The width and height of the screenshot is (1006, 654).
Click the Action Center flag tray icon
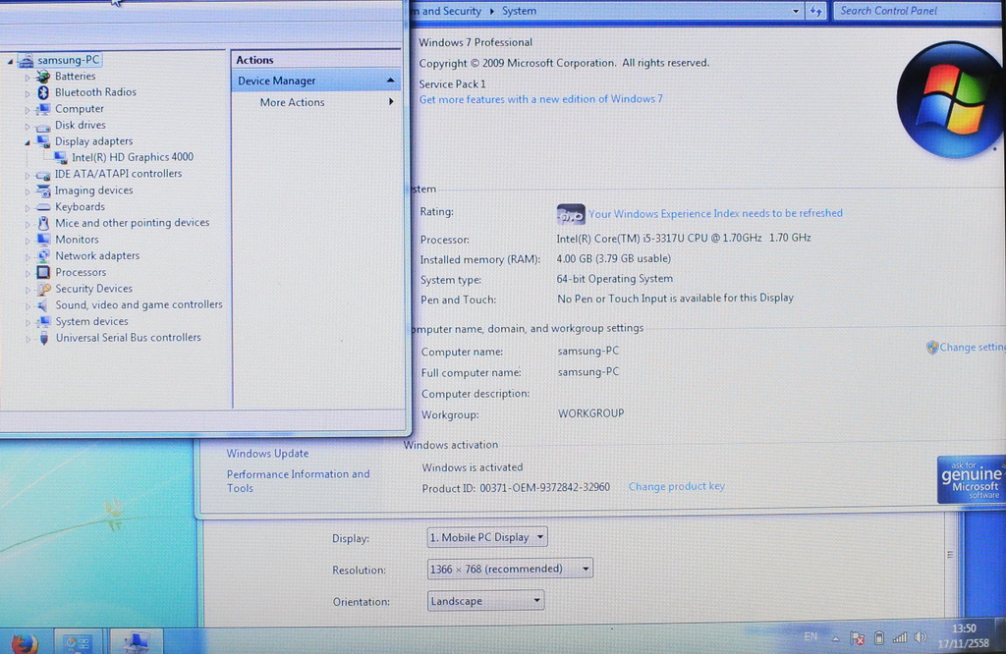pyautogui.click(x=857, y=638)
